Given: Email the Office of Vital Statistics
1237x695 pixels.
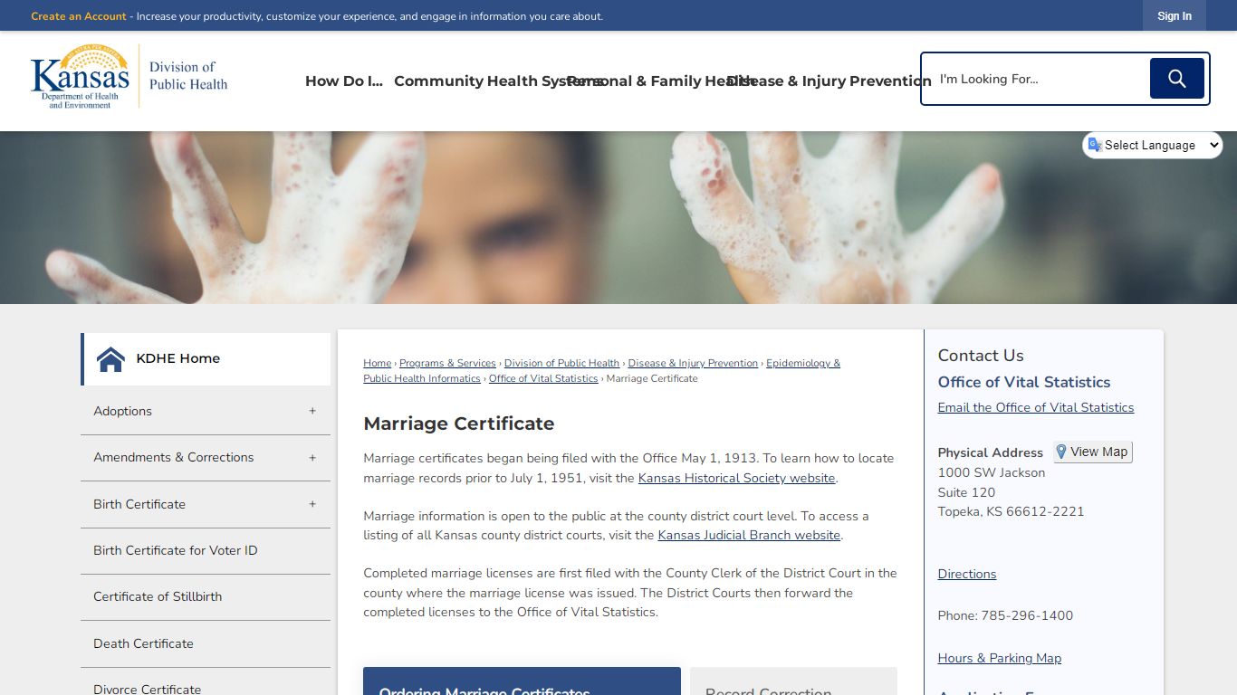Looking at the screenshot, I should (1035, 407).
